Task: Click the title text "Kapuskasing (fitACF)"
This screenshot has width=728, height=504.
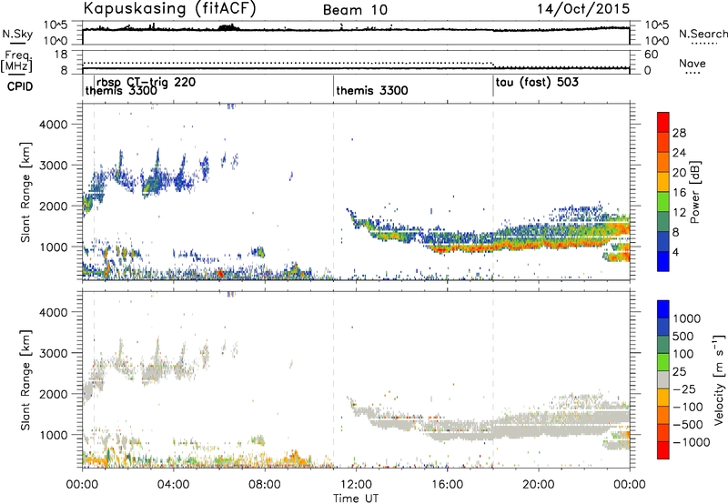Action: click(169, 8)
